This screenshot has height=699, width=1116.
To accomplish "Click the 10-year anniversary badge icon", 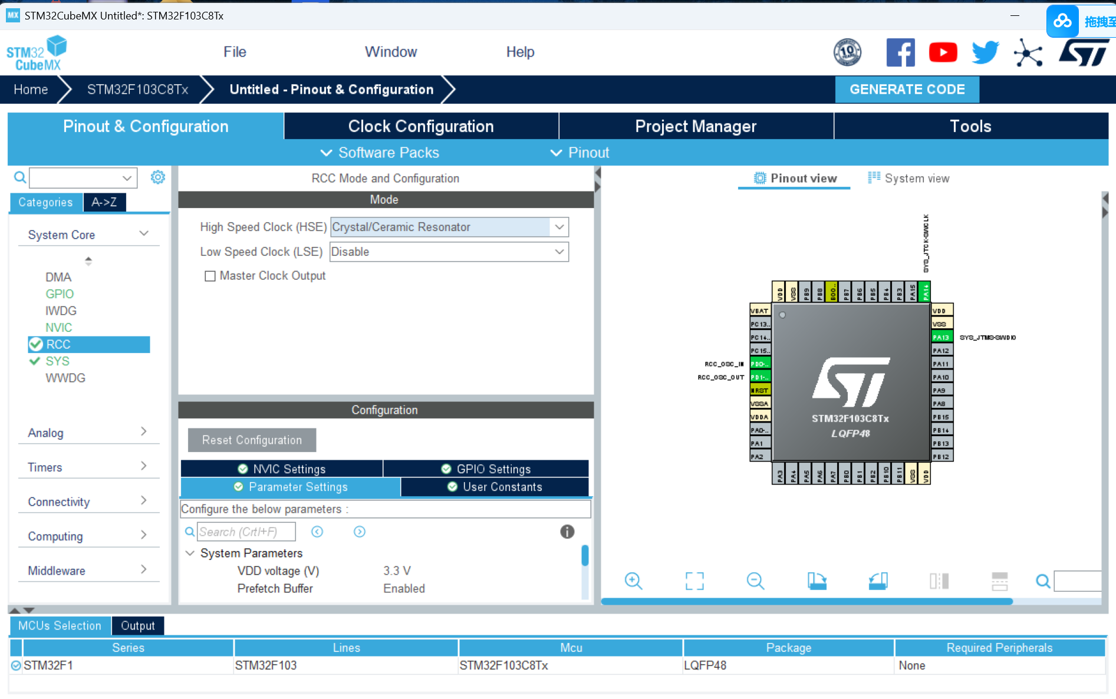I will click(x=847, y=52).
